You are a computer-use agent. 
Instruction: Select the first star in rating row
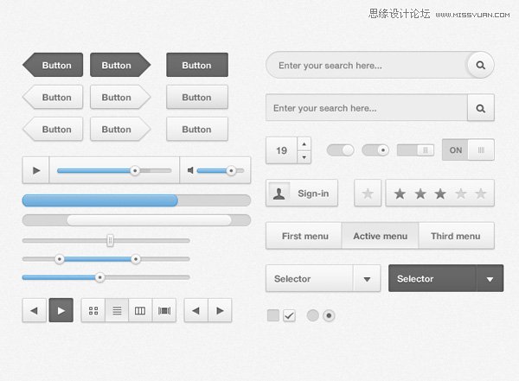pyautogui.click(x=400, y=194)
